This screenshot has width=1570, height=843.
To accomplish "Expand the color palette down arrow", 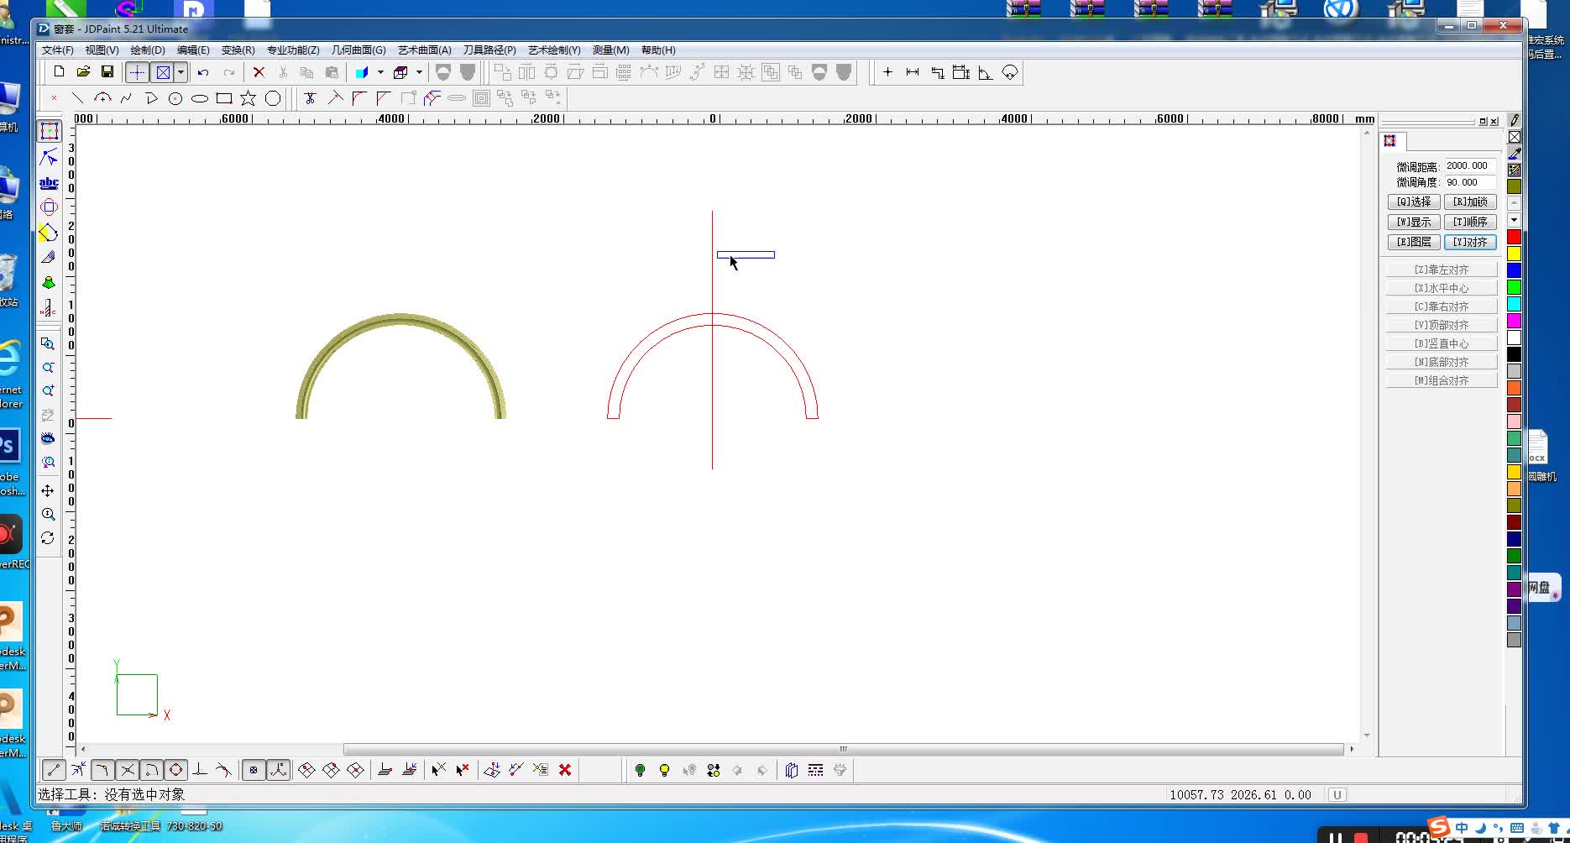I will 1514,220.
